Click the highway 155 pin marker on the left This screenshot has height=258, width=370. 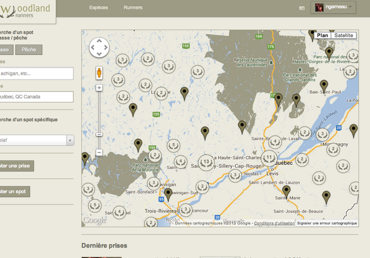point(138,145)
